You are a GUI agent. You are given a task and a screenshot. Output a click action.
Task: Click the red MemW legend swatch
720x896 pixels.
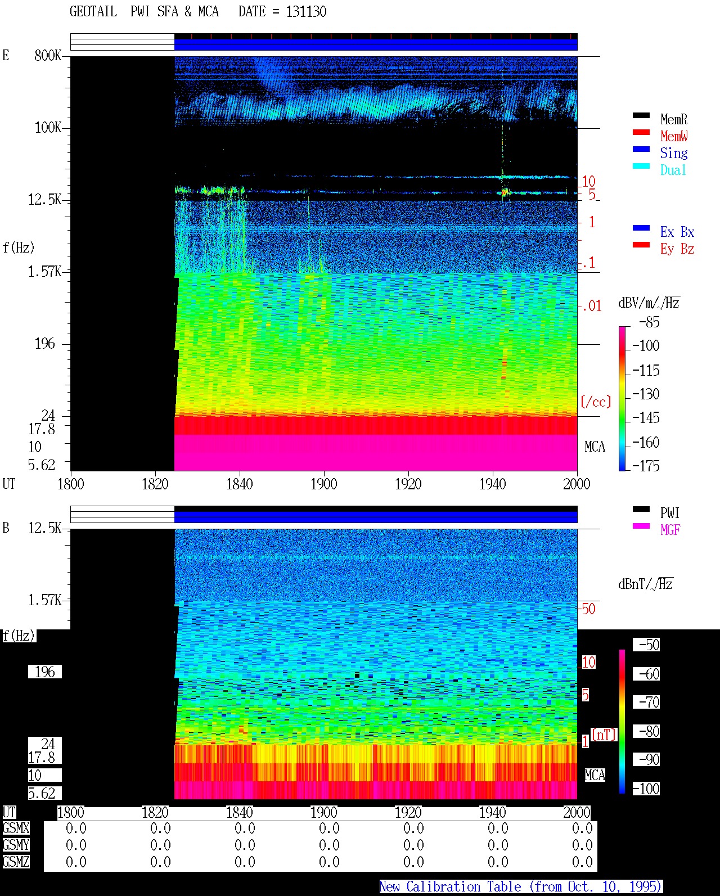641,133
